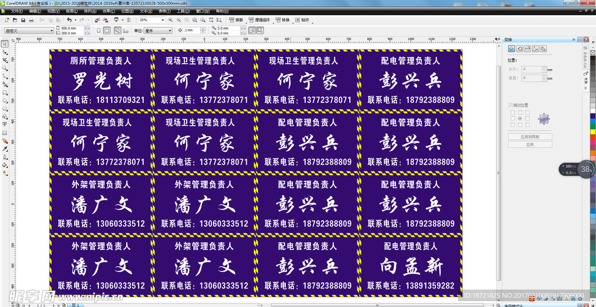Select the Interactive Fill tool

[5, 173]
